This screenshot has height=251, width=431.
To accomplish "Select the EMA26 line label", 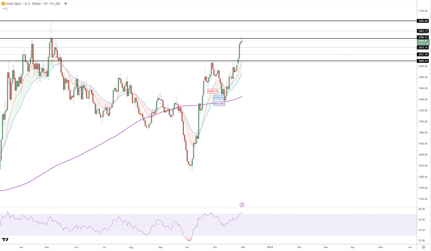I will click(219, 97).
